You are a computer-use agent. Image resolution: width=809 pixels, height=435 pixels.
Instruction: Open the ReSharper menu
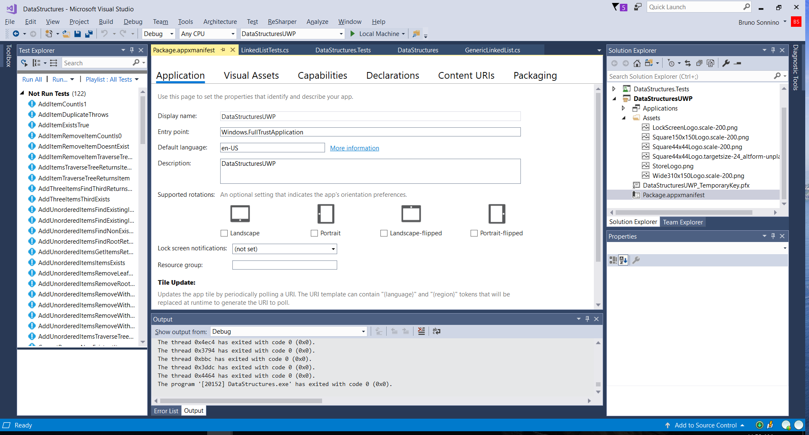(282, 21)
